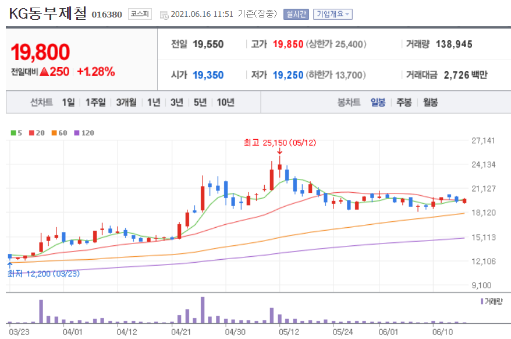Click the 고가 value 19,850

coord(288,44)
